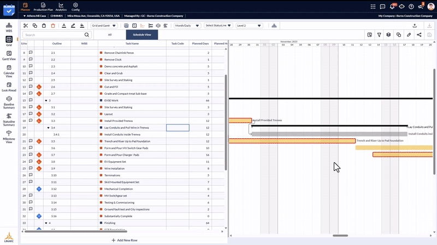Image resolution: width=437 pixels, height=245 pixels.
Task: Click the user profile avatar
Action: [431, 7]
